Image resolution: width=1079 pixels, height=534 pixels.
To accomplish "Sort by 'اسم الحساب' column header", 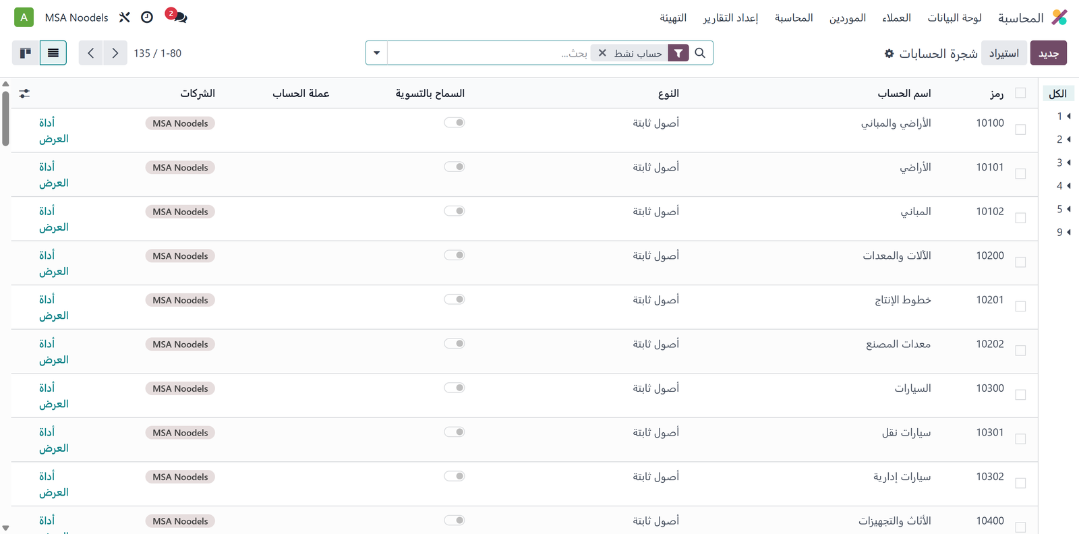I will [x=904, y=93].
